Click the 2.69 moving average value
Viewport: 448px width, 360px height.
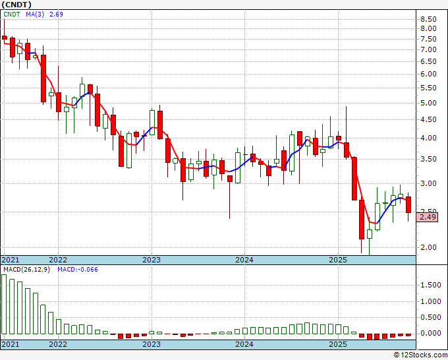pos(56,15)
